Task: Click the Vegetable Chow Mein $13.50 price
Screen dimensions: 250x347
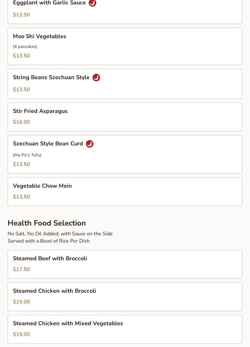Action: tap(21, 197)
